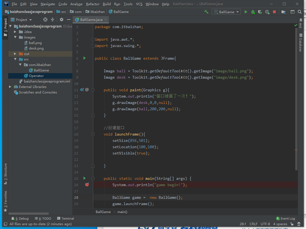The image size is (306, 229).
Task: Click override gutter icon at line 11
Action: (x=82, y=90)
